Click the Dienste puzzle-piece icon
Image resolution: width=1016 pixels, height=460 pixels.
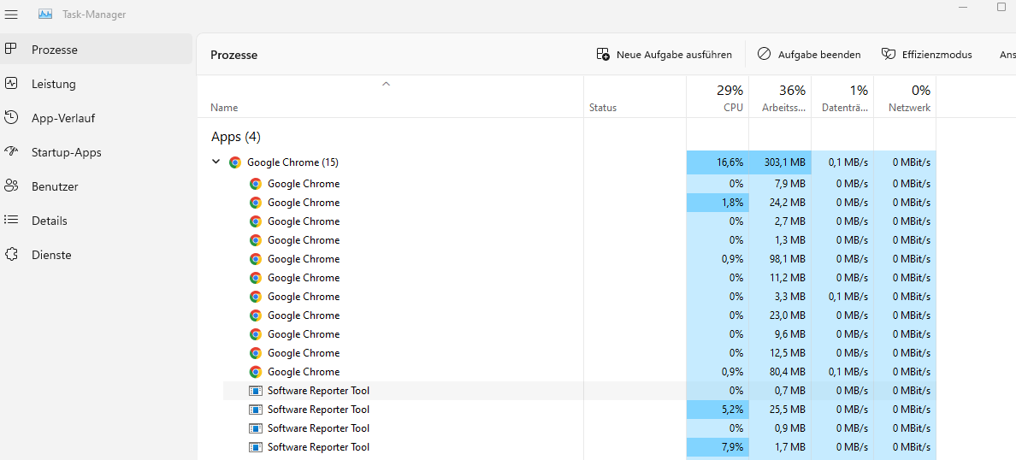click(x=11, y=255)
